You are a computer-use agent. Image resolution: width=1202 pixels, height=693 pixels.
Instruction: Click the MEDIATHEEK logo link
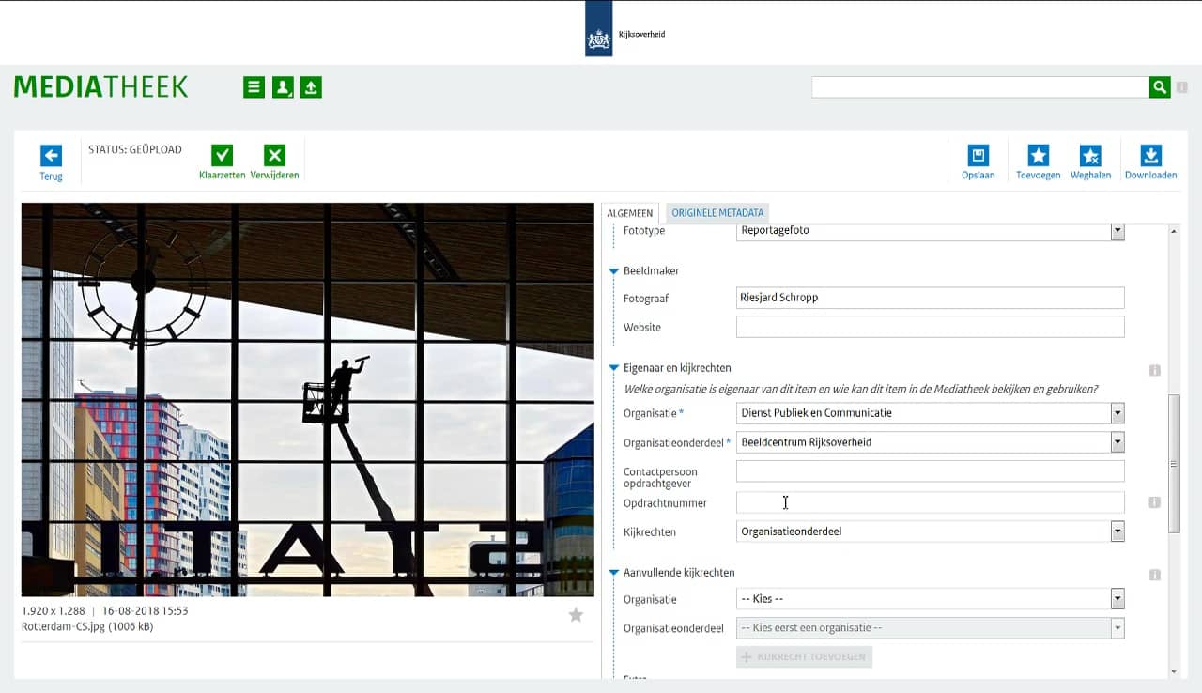point(100,87)
